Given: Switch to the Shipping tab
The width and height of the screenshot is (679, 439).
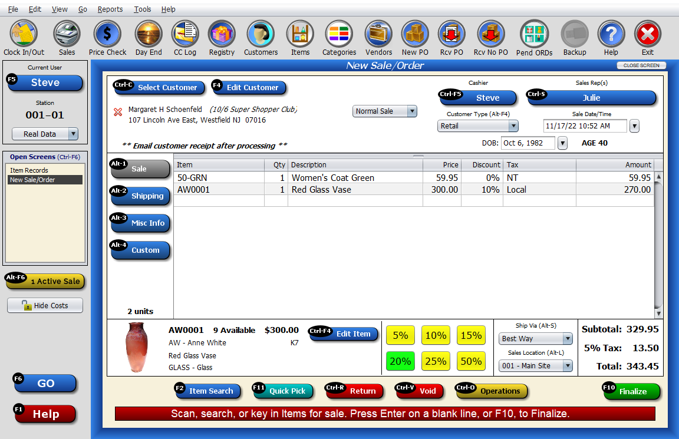Looking at the screenshot, I should pyautogui.click(x=143, y=196).
